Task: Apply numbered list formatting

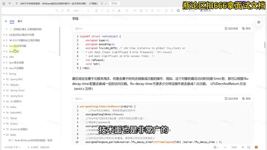Action: point(146,10)
